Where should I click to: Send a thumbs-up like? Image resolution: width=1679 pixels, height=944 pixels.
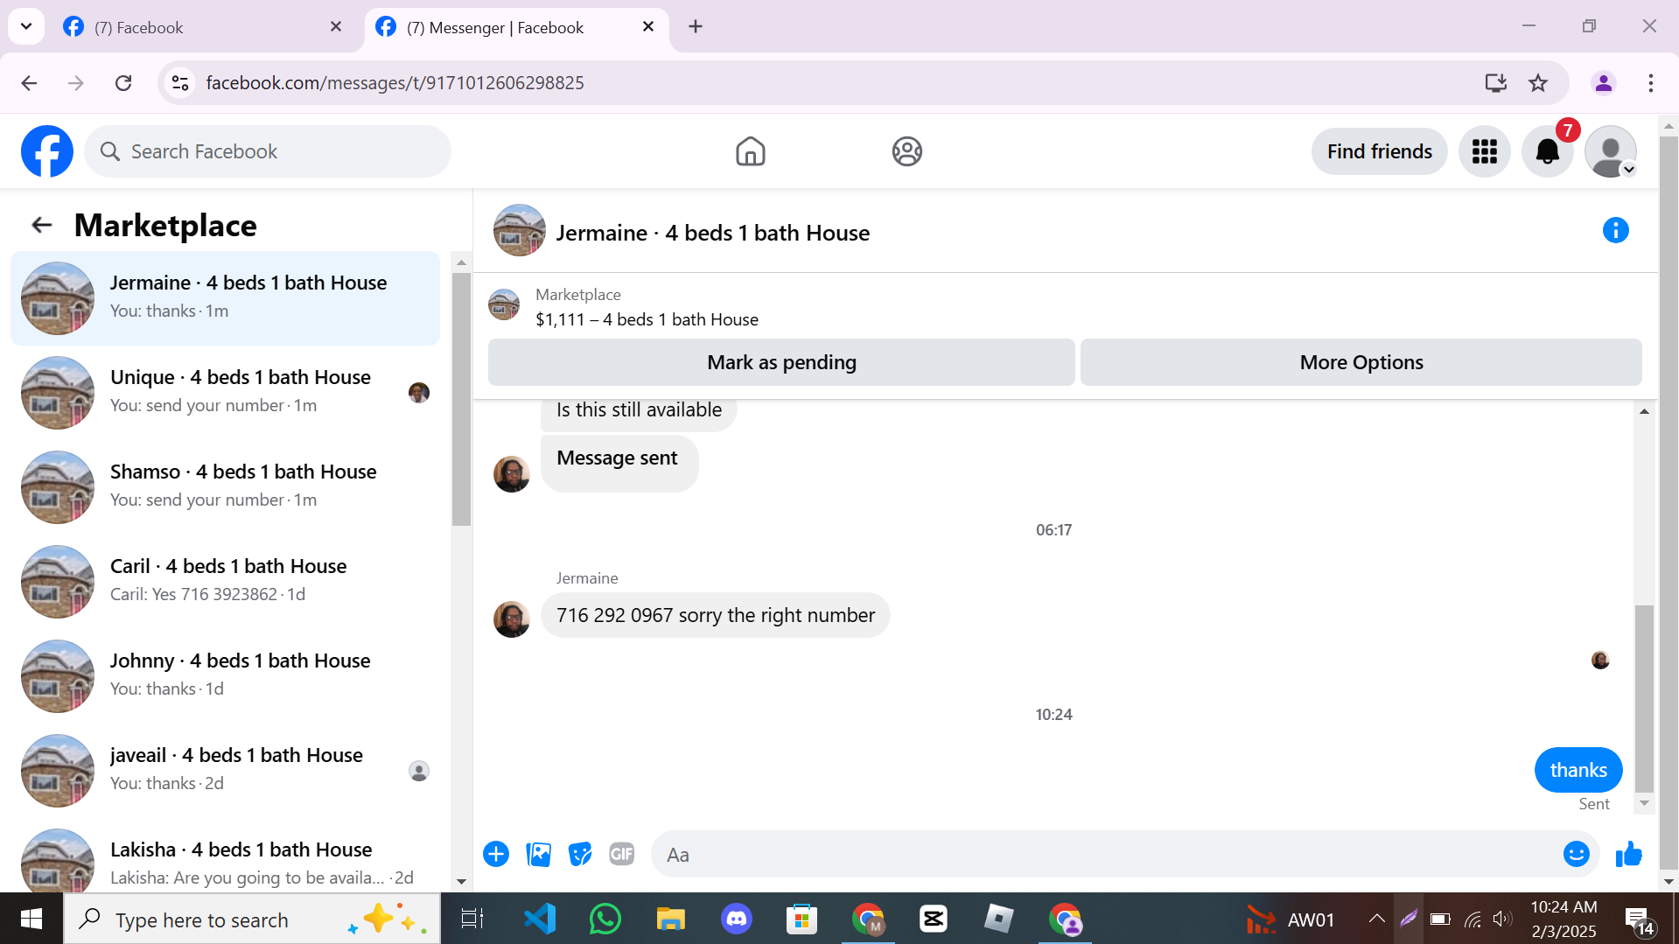[x=1628, y=854]
